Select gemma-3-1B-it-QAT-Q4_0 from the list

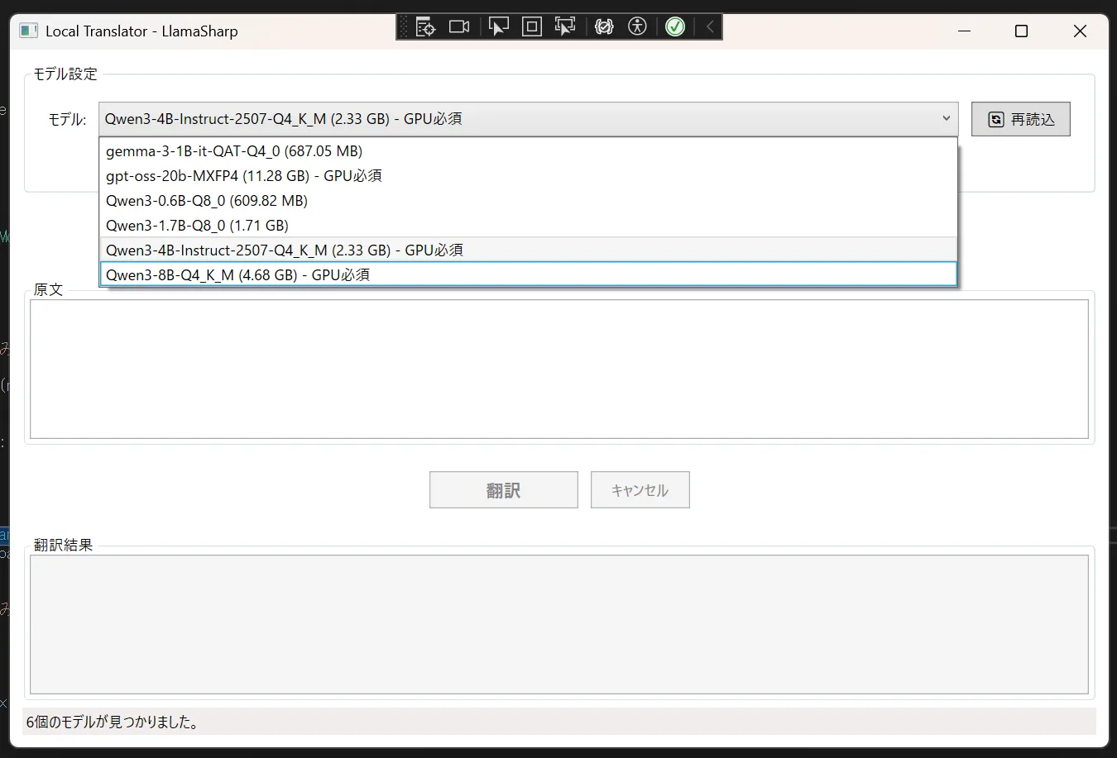pyautogui.click(x=234, y=151)
